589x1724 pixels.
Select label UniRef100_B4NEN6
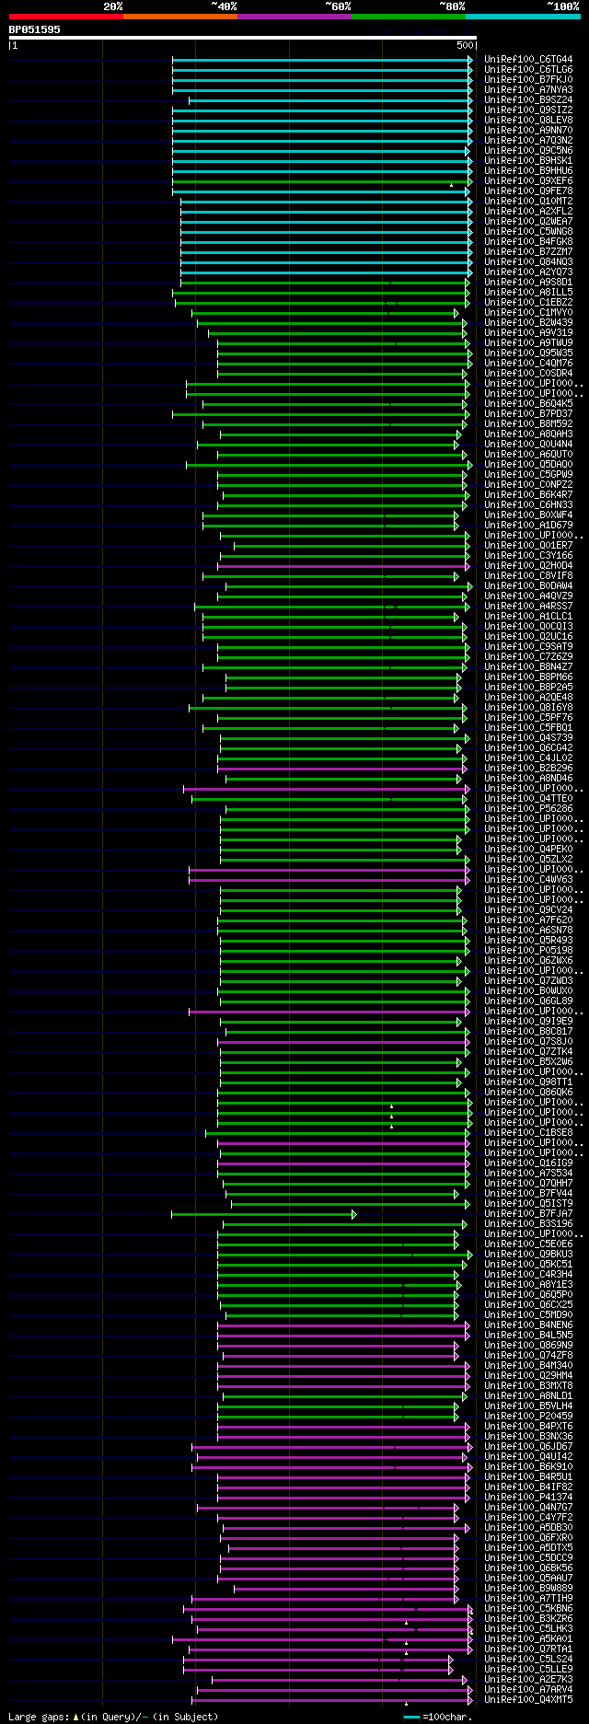(x=528, y=1325)
